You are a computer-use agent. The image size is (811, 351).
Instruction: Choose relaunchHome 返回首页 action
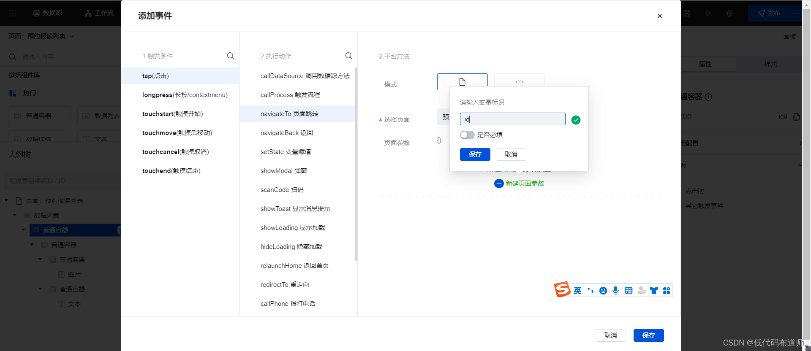[x=297, y=266]
